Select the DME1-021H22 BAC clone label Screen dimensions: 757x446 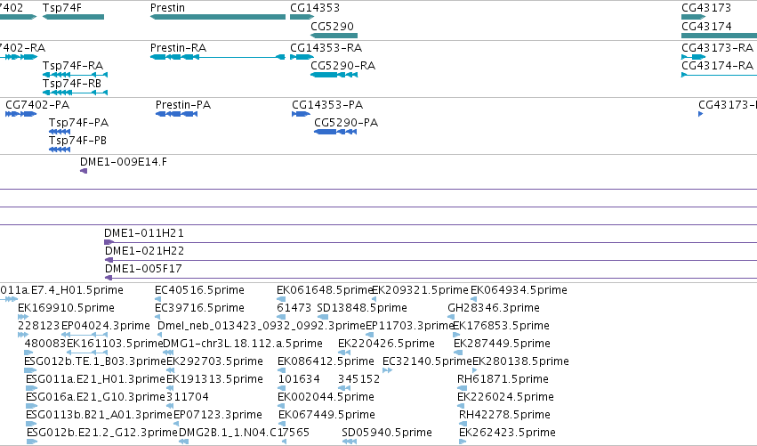click(144, 251)
